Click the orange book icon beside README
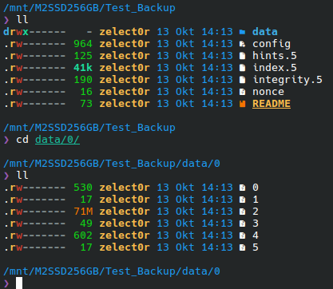 point(242,104)
